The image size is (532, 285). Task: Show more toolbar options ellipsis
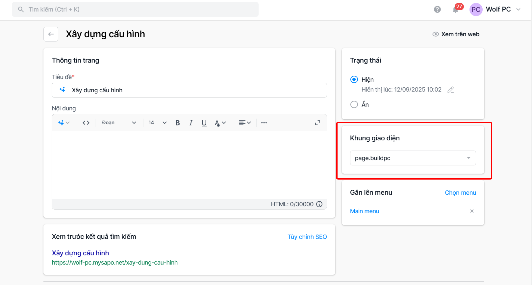pos(264,123)
